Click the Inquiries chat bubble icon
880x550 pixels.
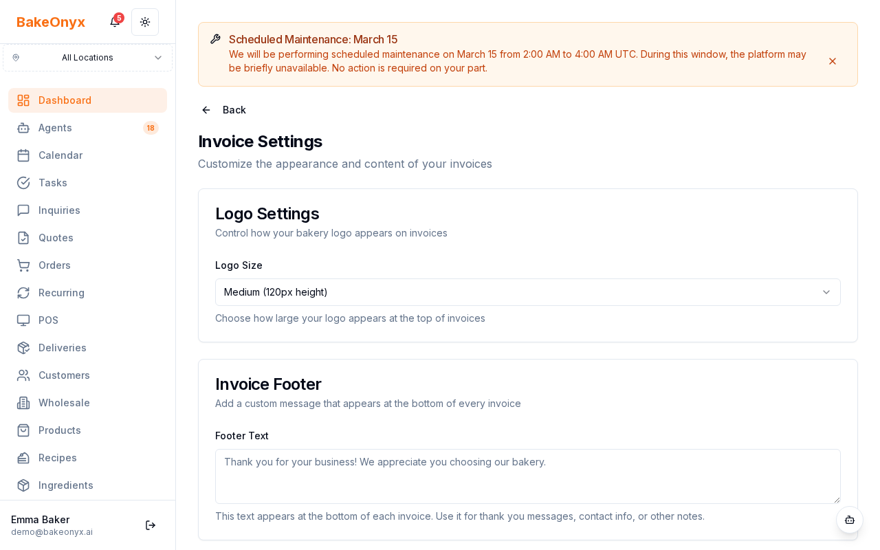click(x=23, y=210)
